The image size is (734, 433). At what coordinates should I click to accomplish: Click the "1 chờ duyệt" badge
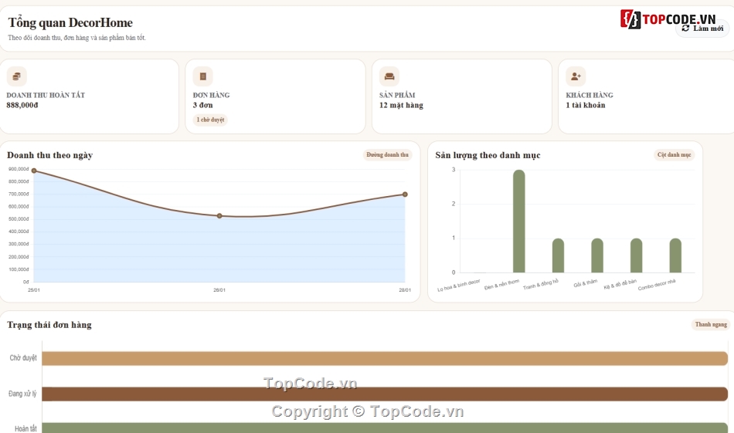tap(210, 120)
